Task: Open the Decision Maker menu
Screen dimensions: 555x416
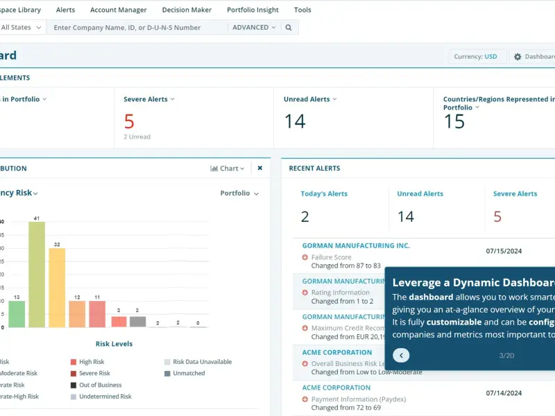Action: tap(187, 10)
